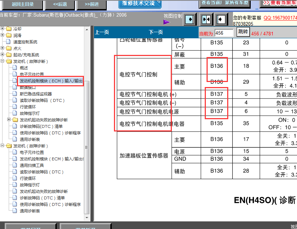Click the 起动/充电系统 folder icon
The width and height of the screenshot is (297, 229).
[x=9, y=55]
